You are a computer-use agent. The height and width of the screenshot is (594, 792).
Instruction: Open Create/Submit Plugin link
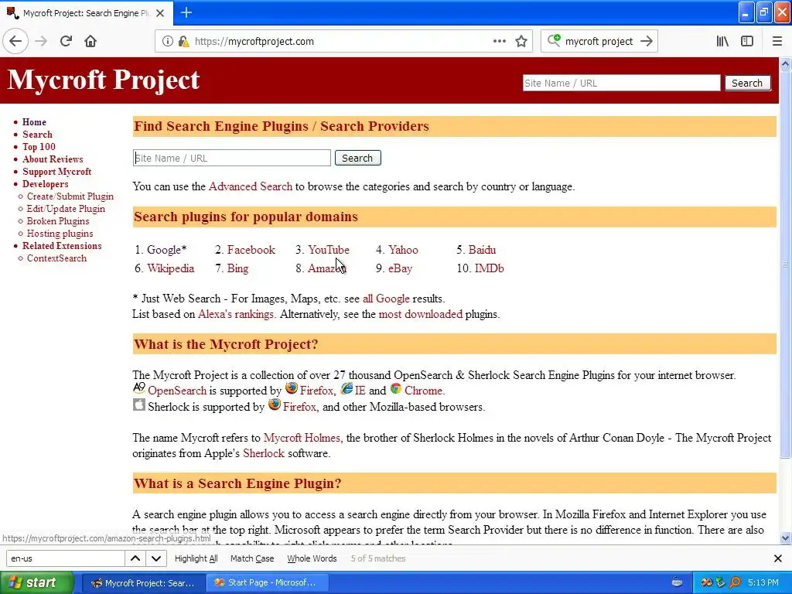point(70,196)
